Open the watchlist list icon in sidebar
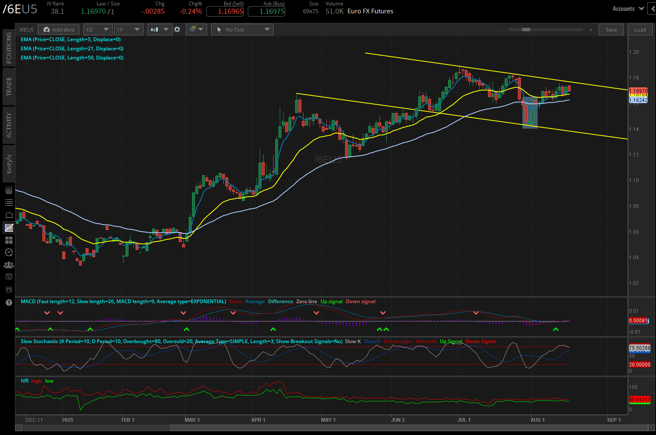Image resolution: width=656 pixels, height=435 pixels. [x=9, y=203]
